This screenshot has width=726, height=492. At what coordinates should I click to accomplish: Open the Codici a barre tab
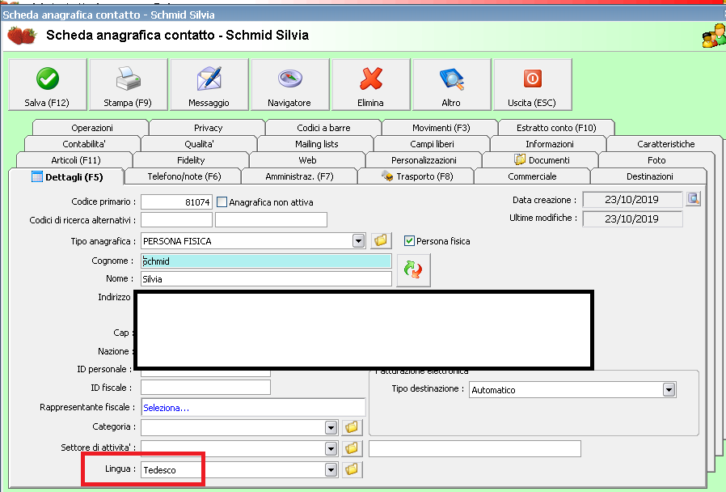[323, 128]
